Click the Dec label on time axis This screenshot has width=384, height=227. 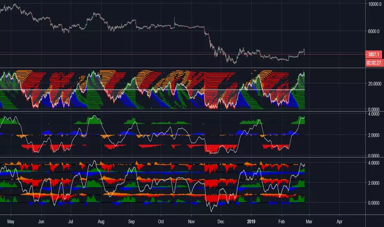coord(221,222)
